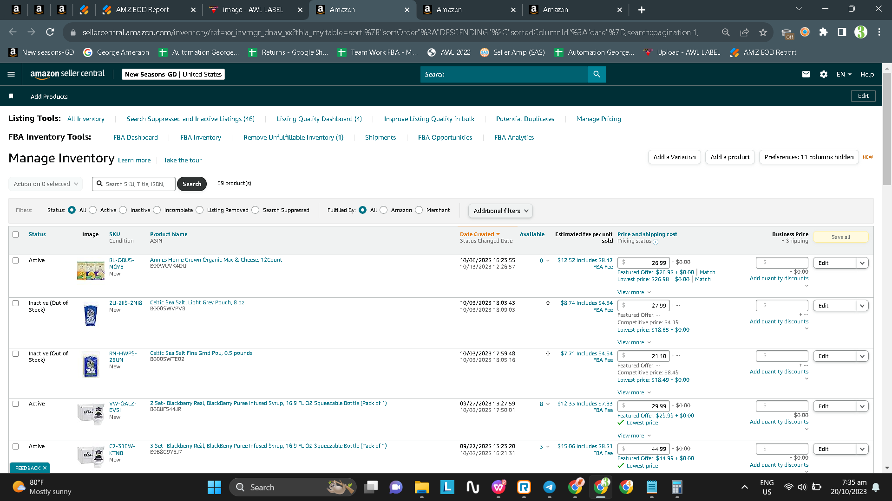The width and height of the screenshot is (892, 501).
Task: Open the AWL 2022 bookmark
Action: pyautogui.click(x=449, y=52)
